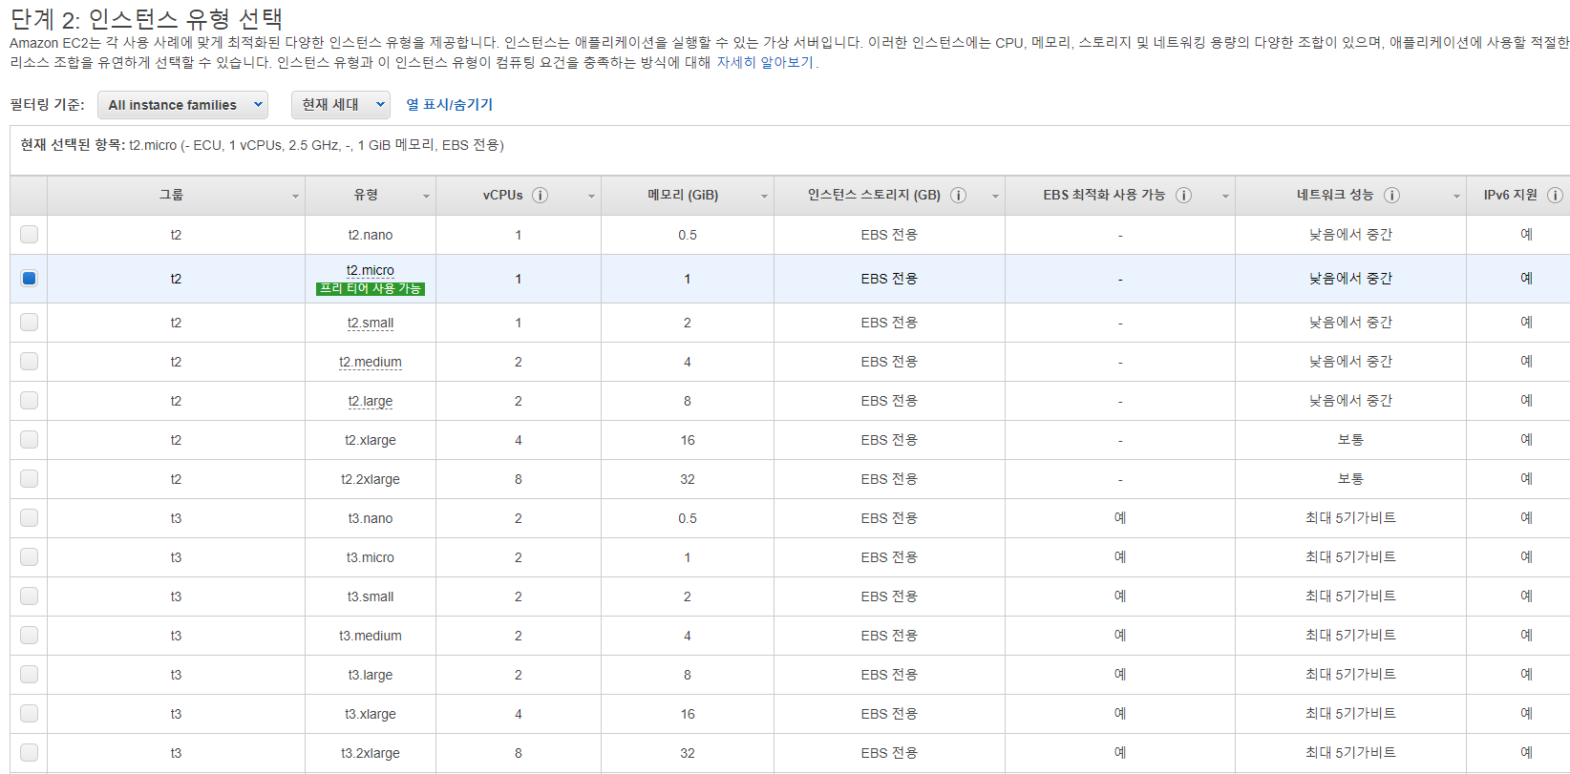
Task: Click the info icon for EBS 최적화 사용 가능
Action: click(1183, 195)
